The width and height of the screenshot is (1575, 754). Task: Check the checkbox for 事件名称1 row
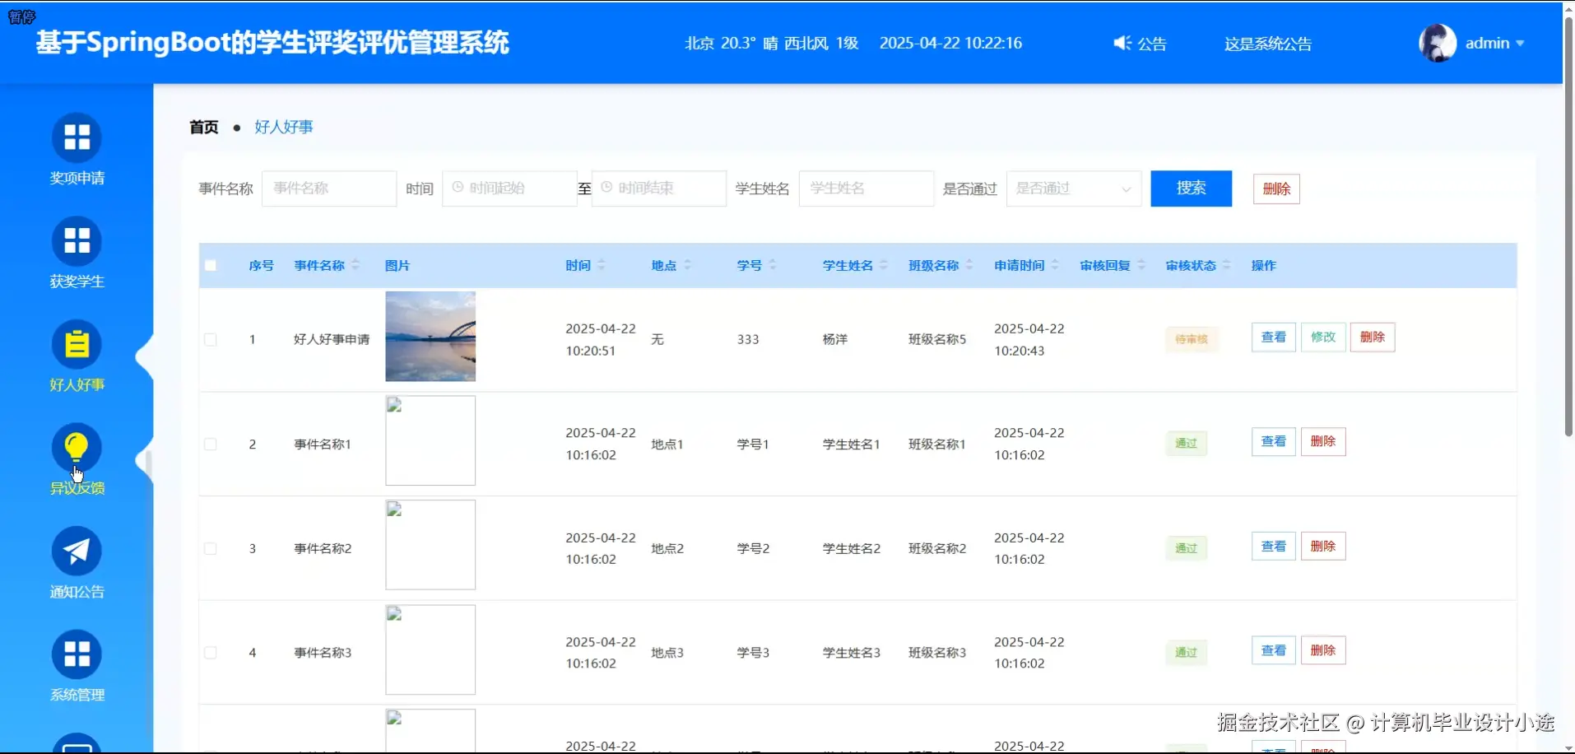coord(211,444)
